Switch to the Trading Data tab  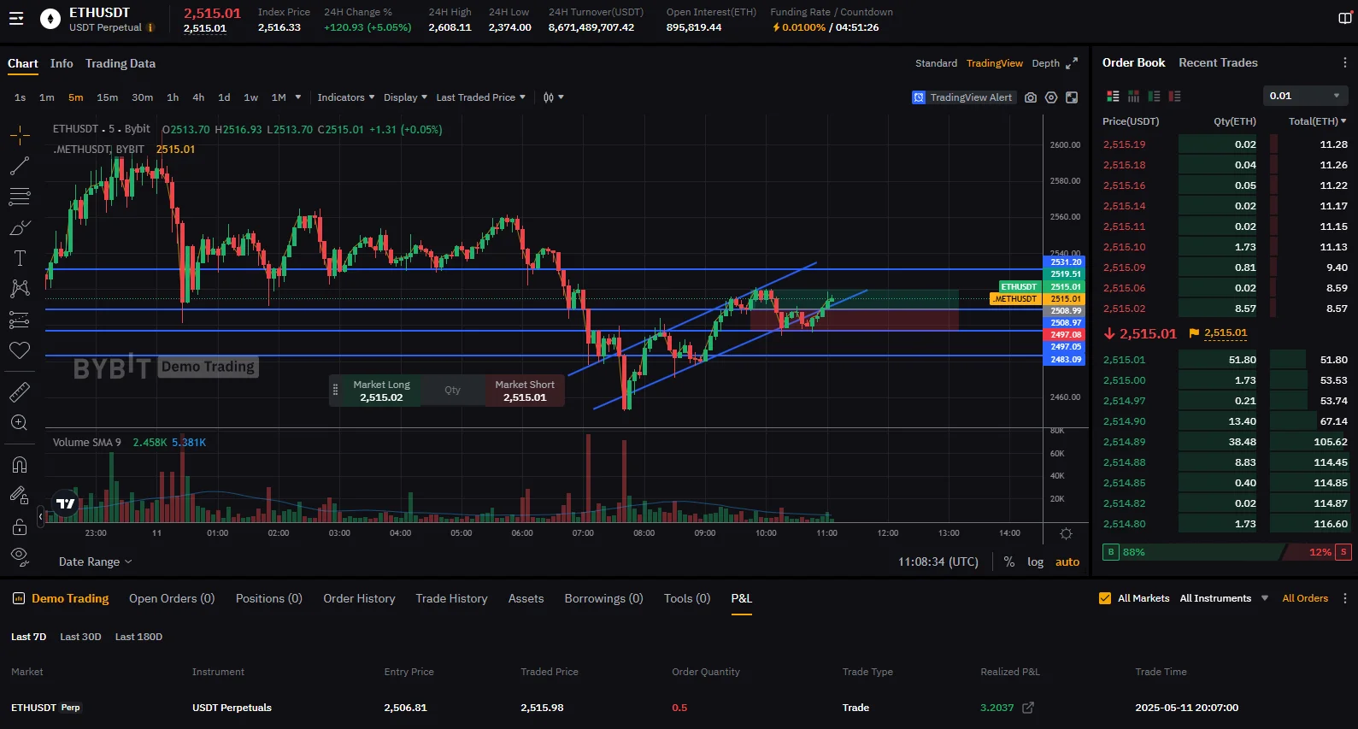[121, 63]
